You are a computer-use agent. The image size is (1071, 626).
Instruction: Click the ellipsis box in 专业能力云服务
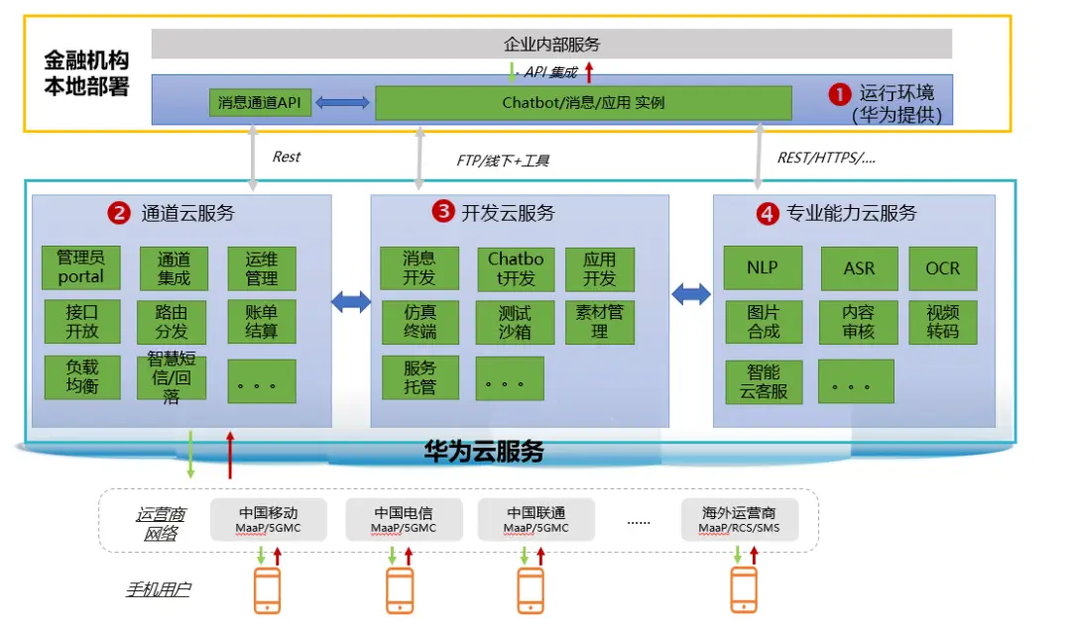click(856, 382)
